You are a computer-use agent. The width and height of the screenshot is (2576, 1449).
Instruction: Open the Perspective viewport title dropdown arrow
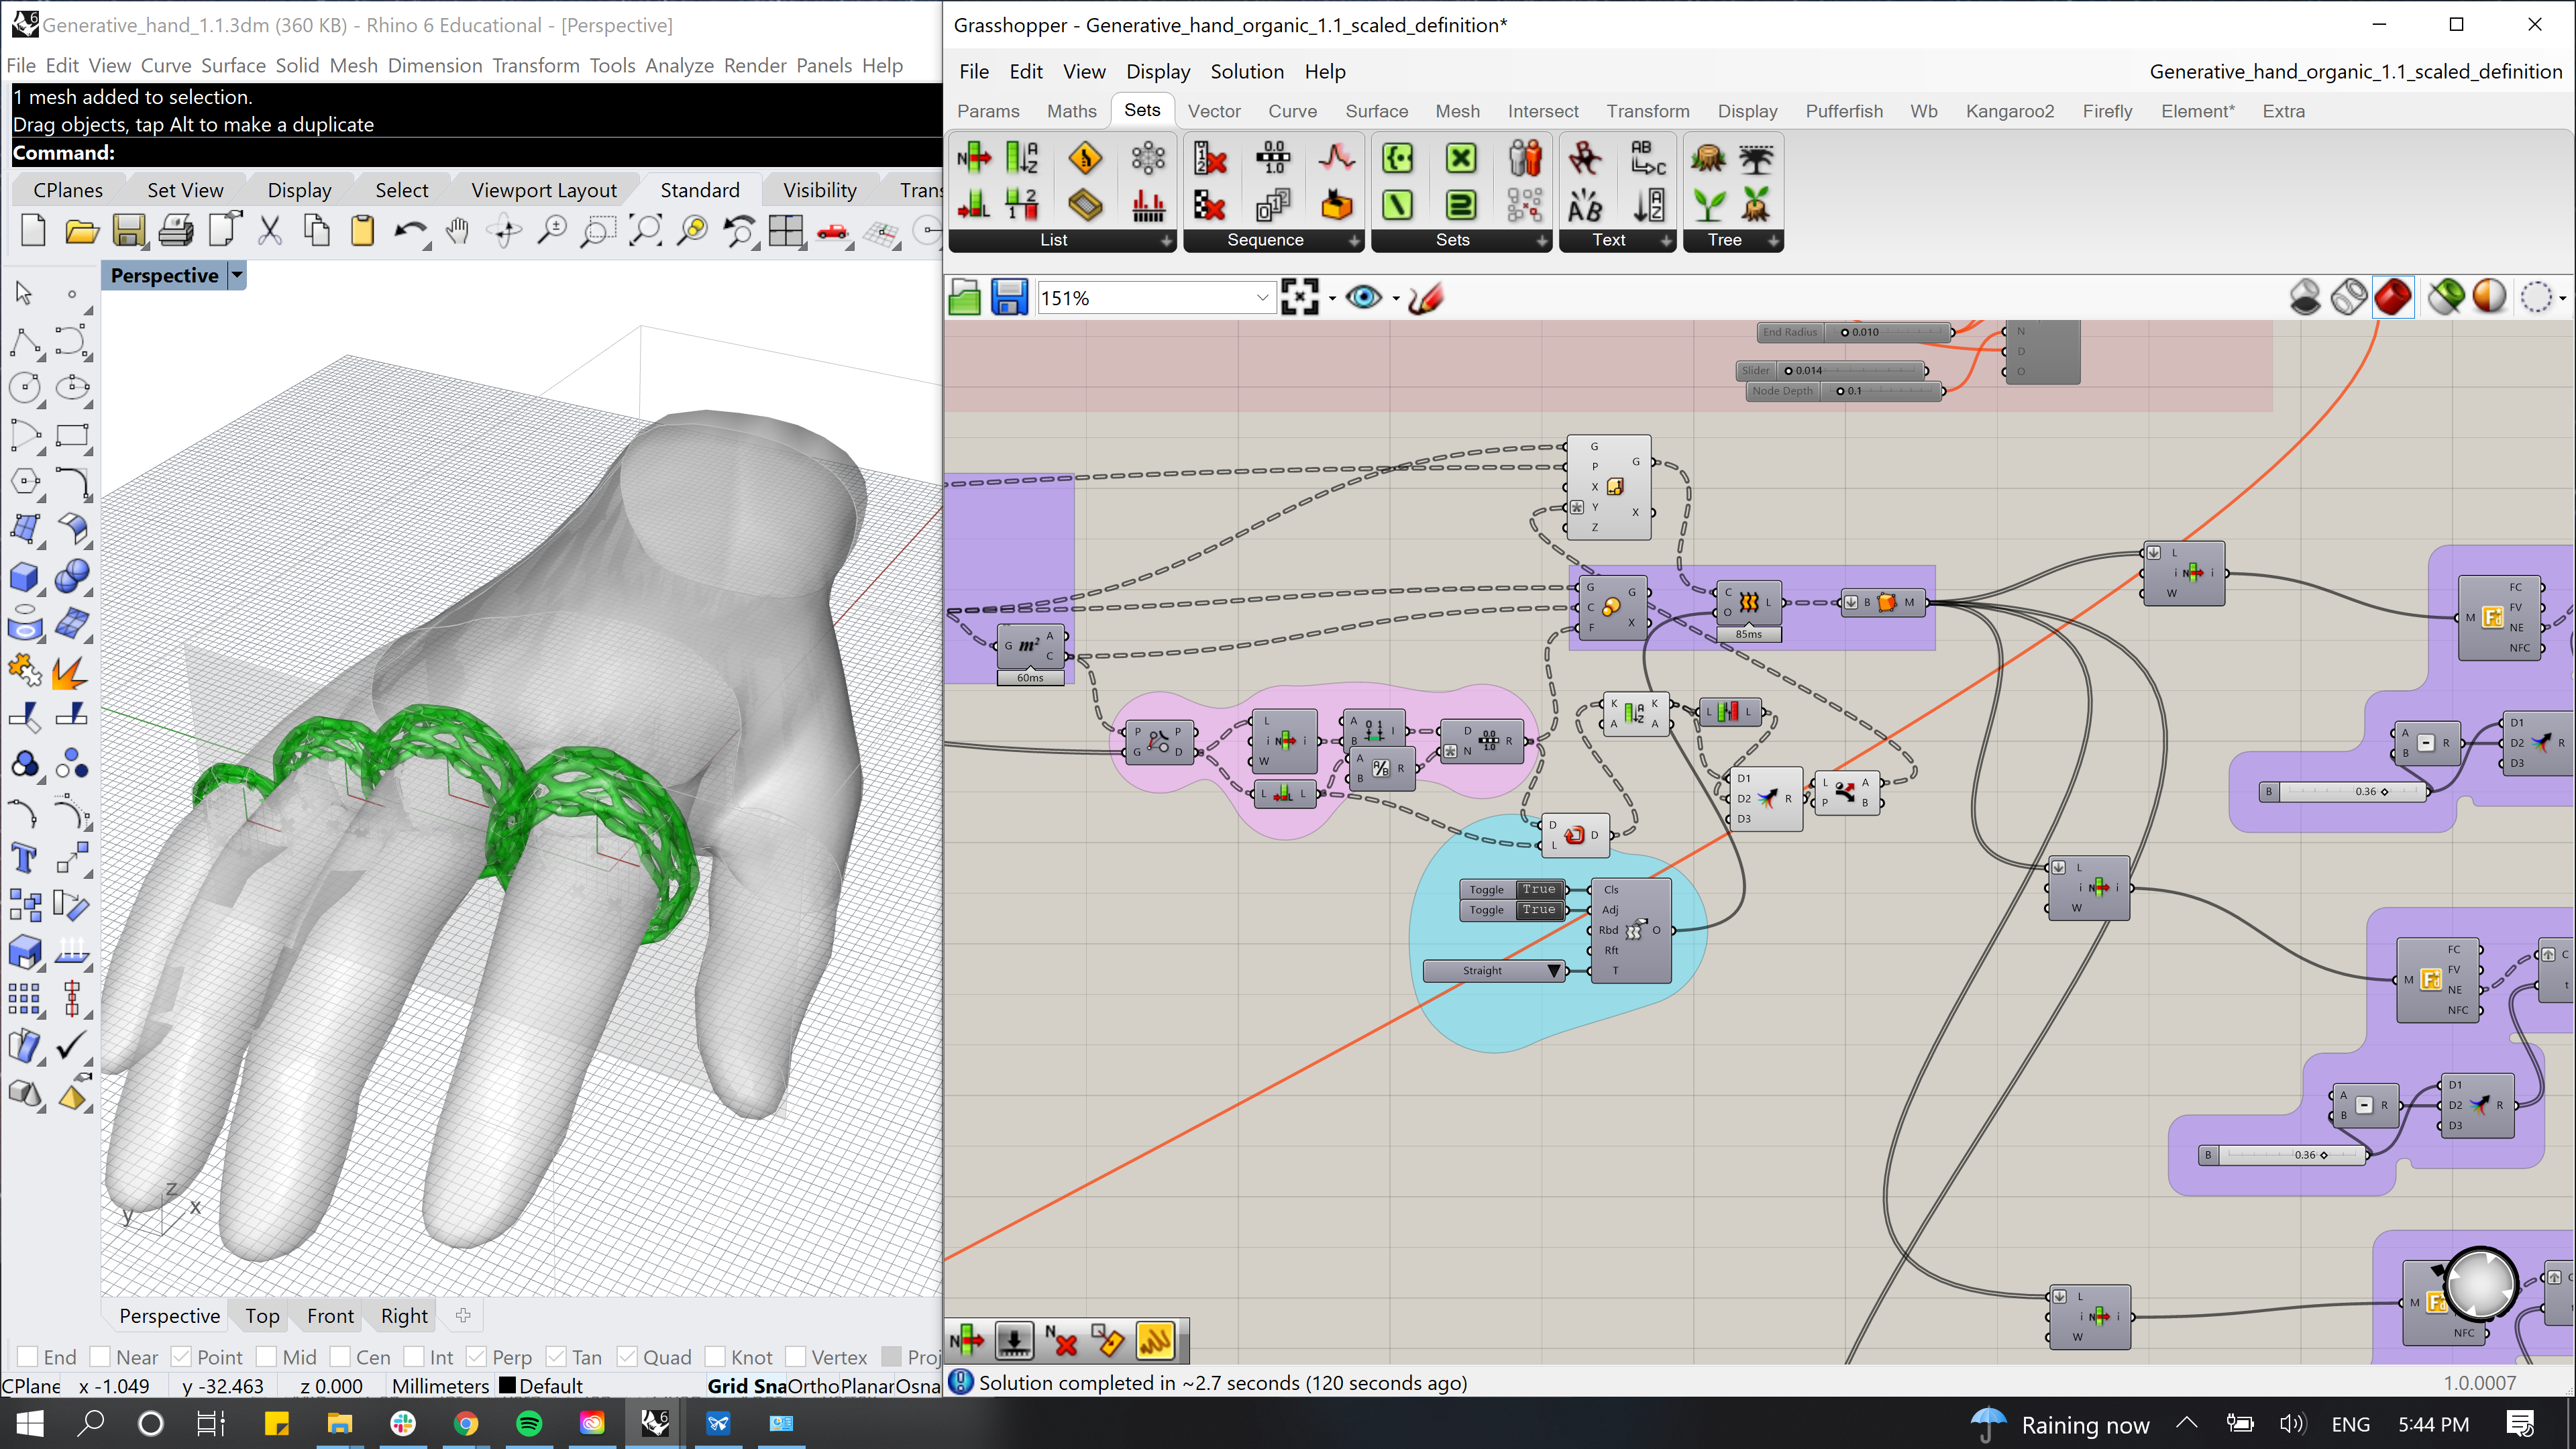(237, 275)
